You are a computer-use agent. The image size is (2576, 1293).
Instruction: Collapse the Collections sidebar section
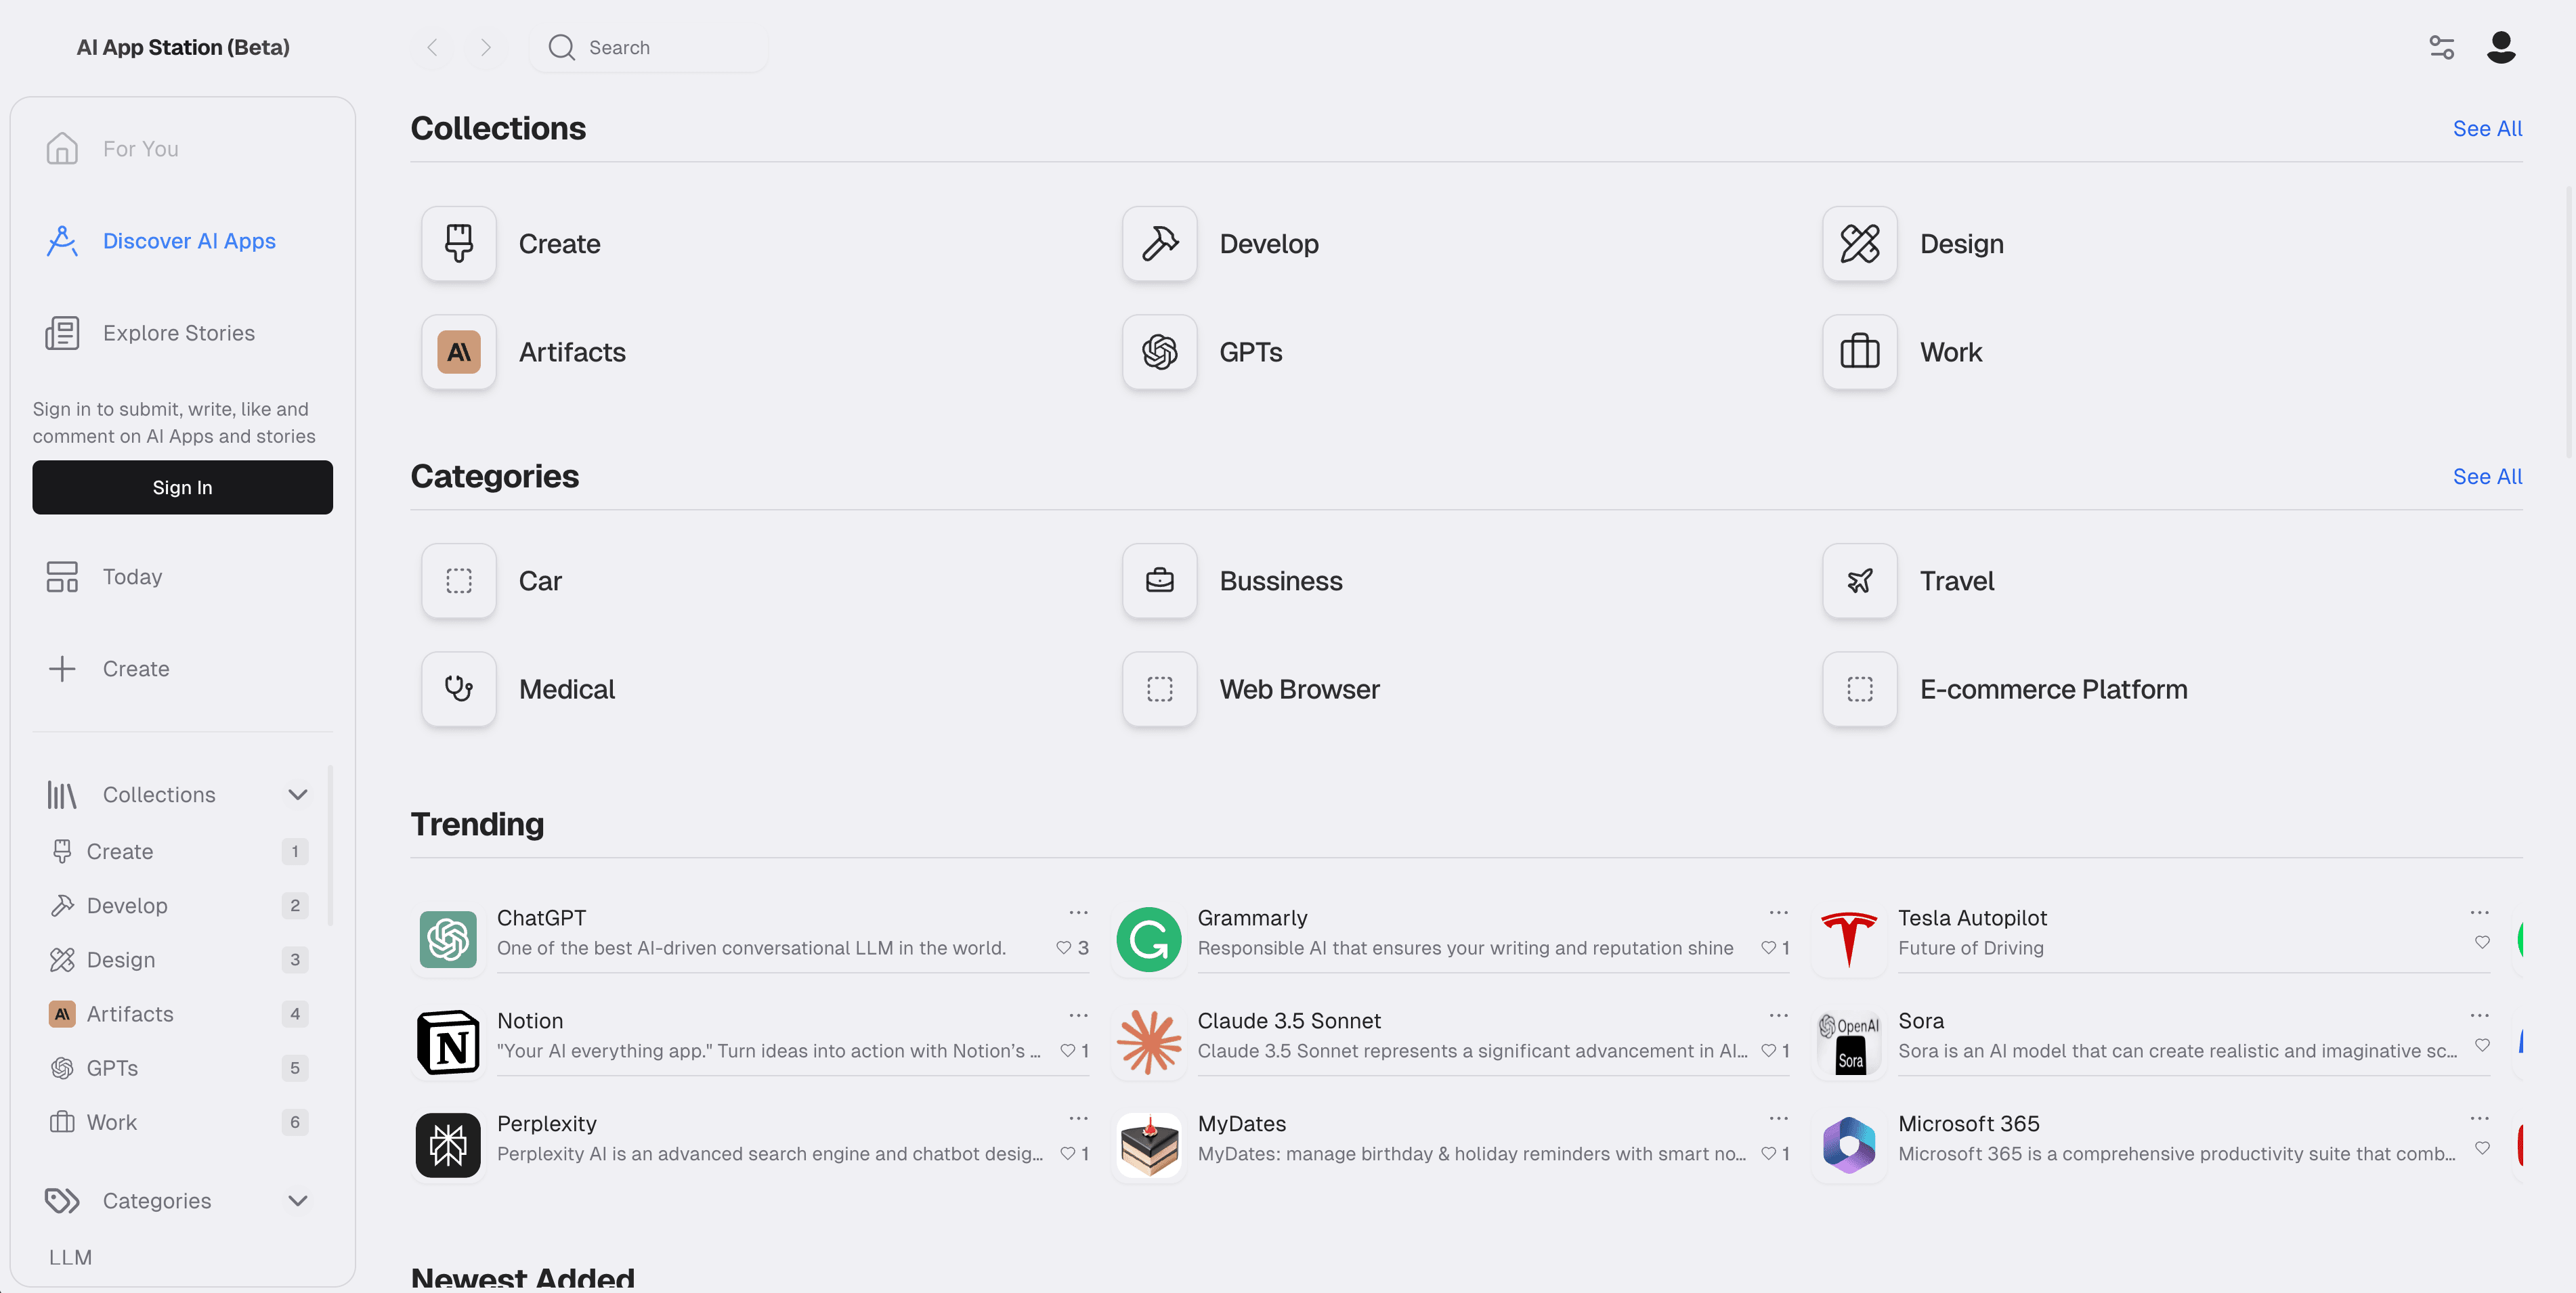[297, 795]
